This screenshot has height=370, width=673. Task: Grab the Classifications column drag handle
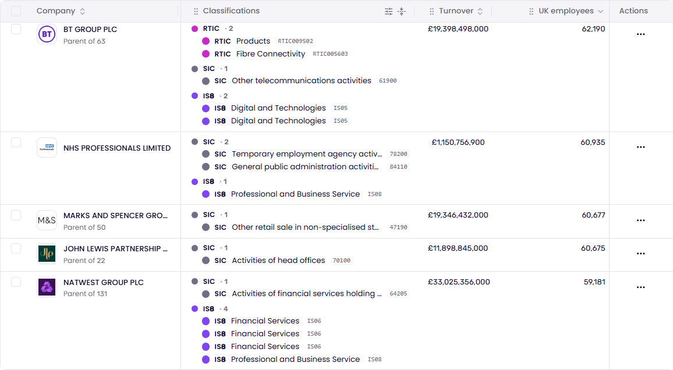point(196,12)
